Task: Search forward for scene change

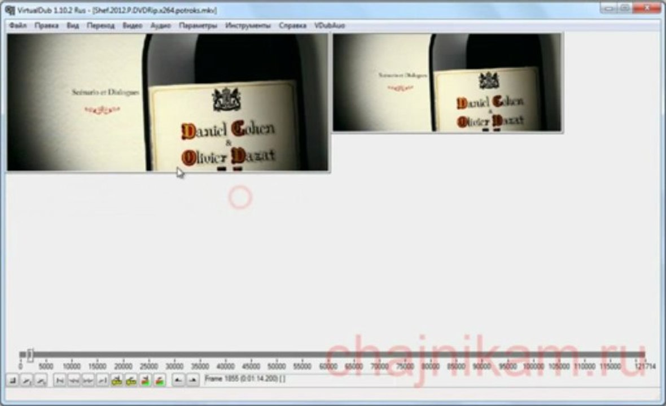Action: point(160,381)
